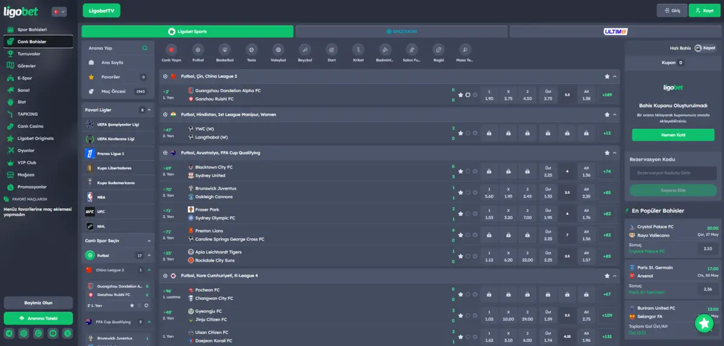724x346 pixels.
Task: Open the language flag dropdown
Action: point(59,11)
